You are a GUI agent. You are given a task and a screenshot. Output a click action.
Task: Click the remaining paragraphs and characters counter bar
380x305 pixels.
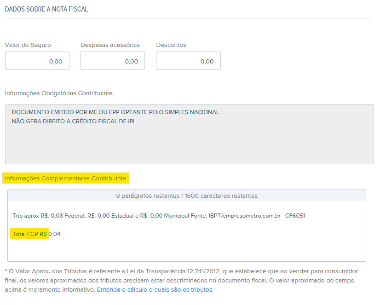click(x=187, y=196)
